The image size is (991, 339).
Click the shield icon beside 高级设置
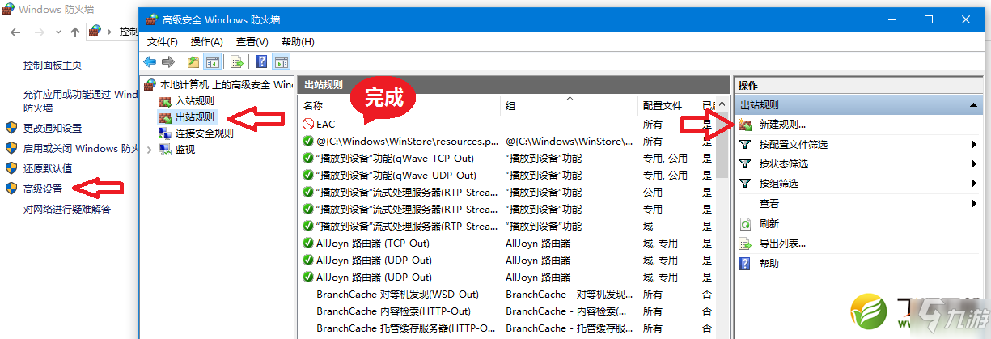pyautogui.click(x=11, y=189)
